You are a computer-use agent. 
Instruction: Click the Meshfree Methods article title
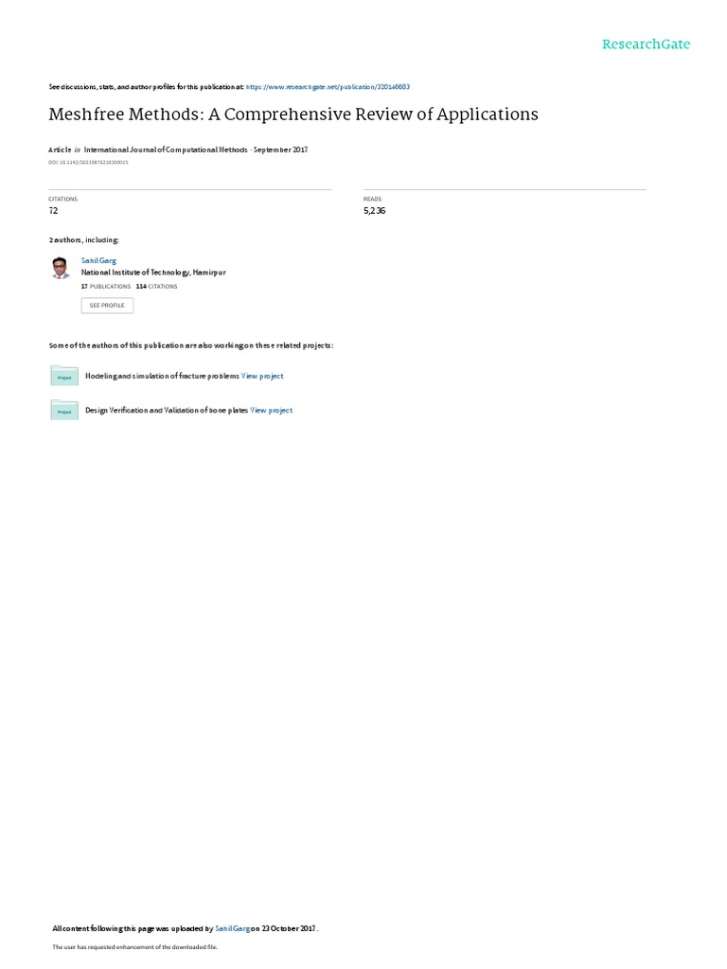tap(293, 115)
